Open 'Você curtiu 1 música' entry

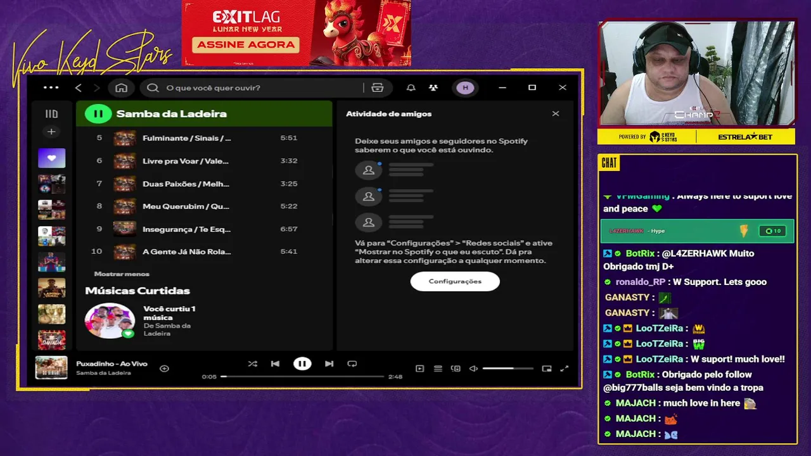tap(169, 313)
